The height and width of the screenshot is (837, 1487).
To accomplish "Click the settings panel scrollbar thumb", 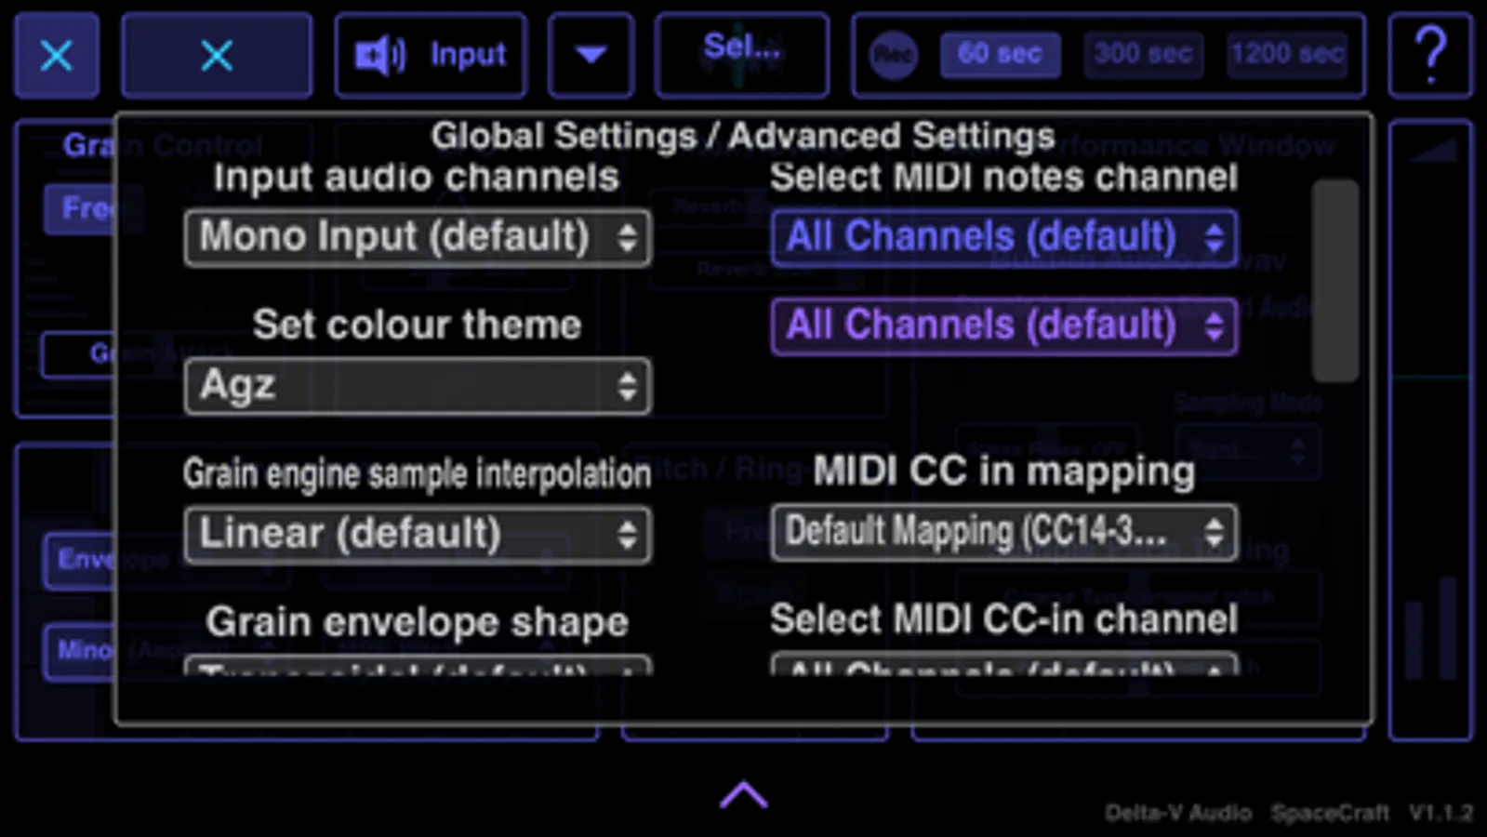I will 1335,281.
